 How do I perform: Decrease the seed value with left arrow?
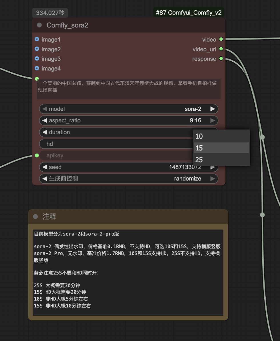point(45,167)
